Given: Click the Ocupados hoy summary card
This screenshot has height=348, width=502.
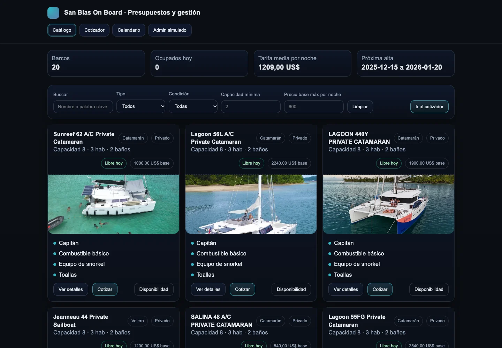Looking at the screenshot, I should tap(199, 63).
